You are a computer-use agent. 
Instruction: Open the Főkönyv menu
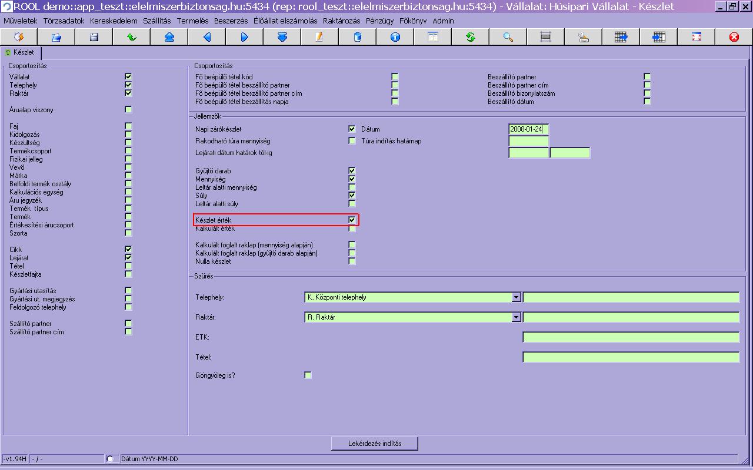(x=413, y=21)
